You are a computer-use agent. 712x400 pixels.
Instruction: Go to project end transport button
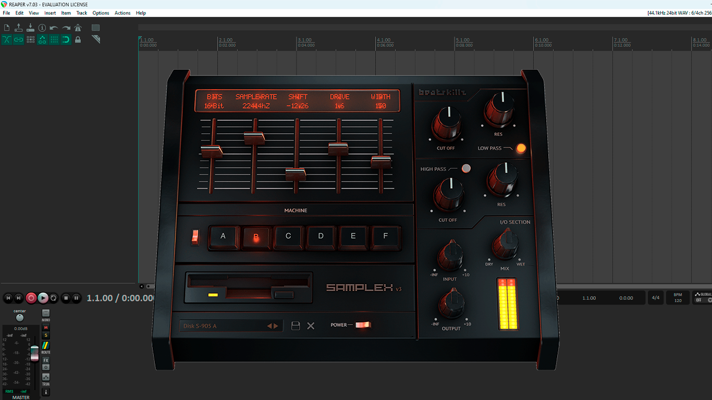[19, 298]
